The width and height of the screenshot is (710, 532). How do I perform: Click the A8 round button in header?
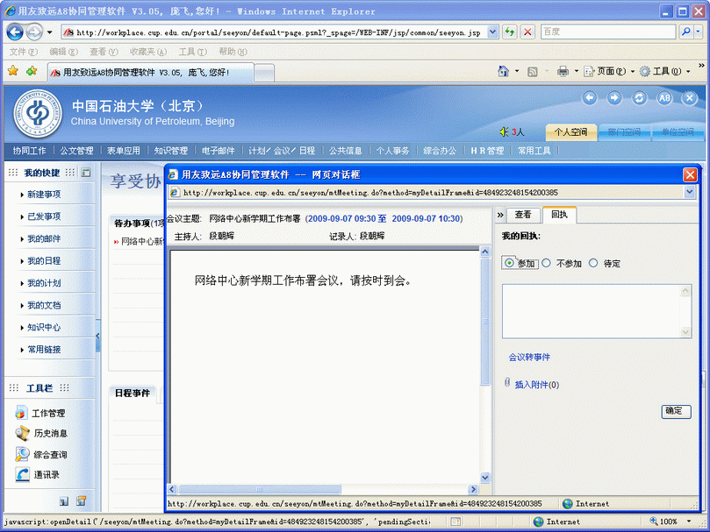click(664, 98)
